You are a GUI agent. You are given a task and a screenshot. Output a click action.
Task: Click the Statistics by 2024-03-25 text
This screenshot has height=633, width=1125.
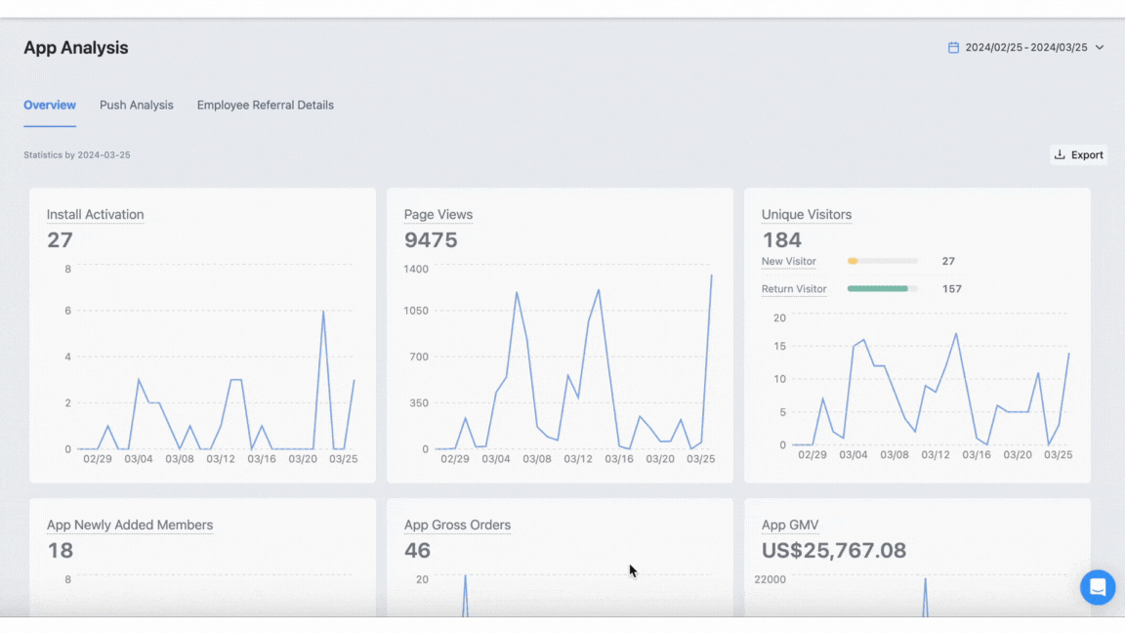[77, 155]
